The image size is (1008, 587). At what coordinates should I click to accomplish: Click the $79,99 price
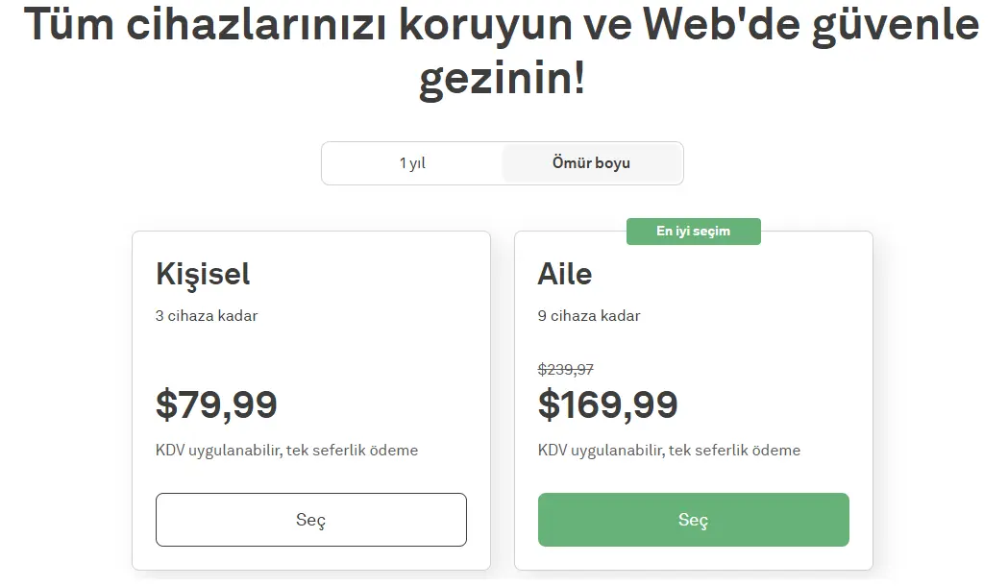pos(216,404)
